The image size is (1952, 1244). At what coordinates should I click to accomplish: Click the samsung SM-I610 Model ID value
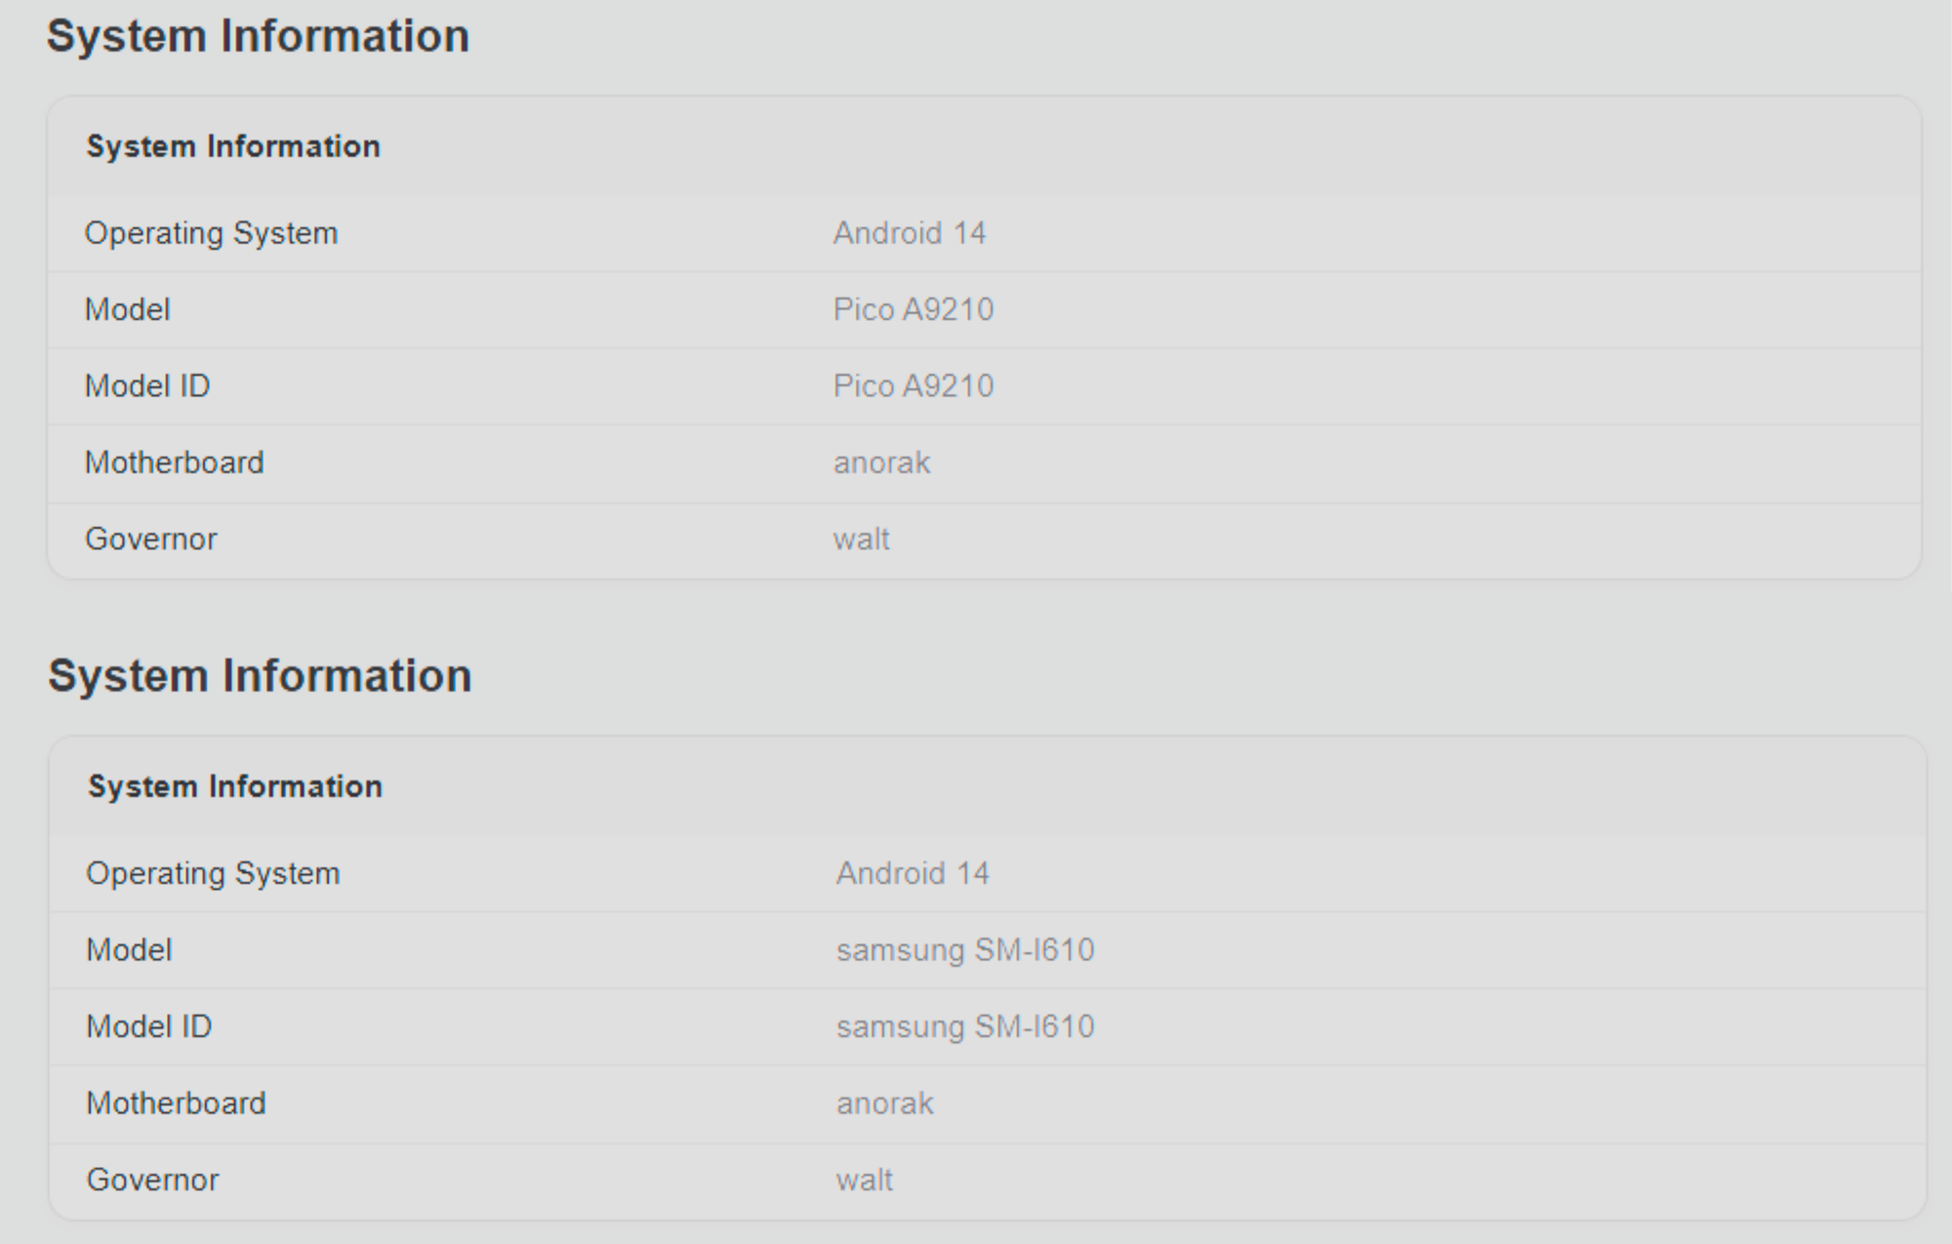tap(965, 1026)
